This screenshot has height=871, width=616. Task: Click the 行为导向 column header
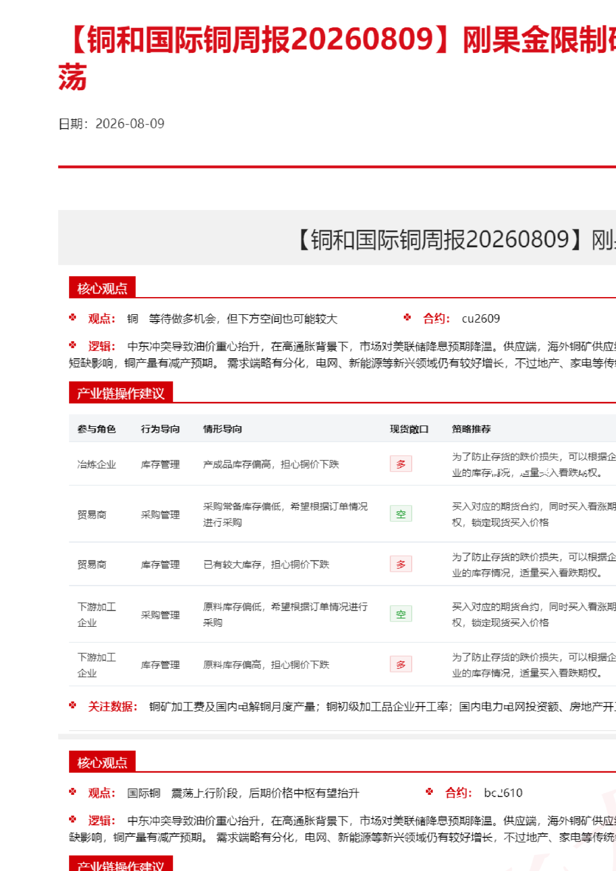click(x=160, y=429)
